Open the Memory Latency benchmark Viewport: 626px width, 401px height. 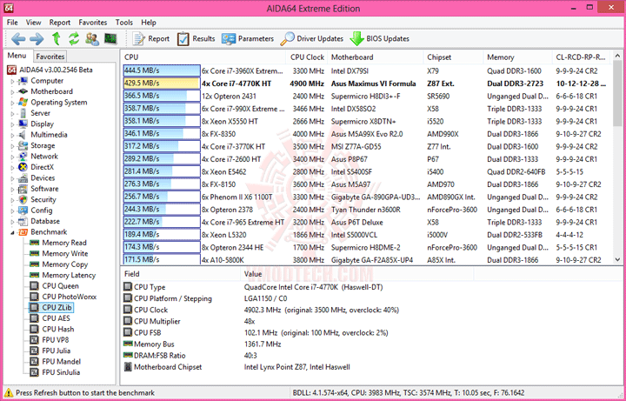69,275
